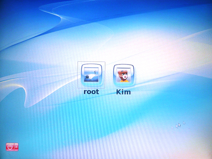This screenshot has width=212, height=159.
Task: Open the arrow menu beside the power button
Action: point(17,147)
